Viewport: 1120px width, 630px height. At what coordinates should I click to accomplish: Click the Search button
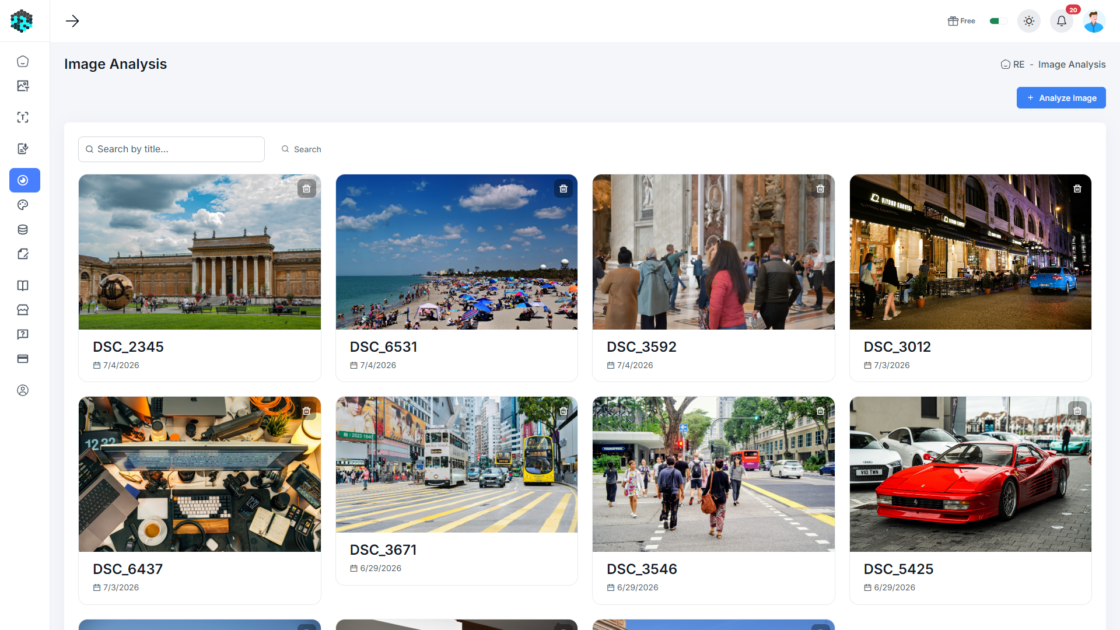[x=302, y=149]
